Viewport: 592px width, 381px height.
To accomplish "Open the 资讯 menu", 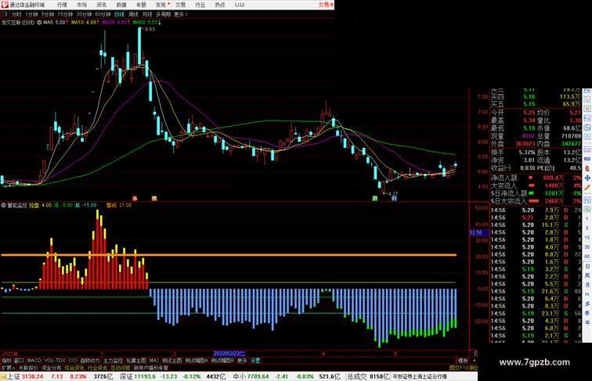I will coord(101,5).
